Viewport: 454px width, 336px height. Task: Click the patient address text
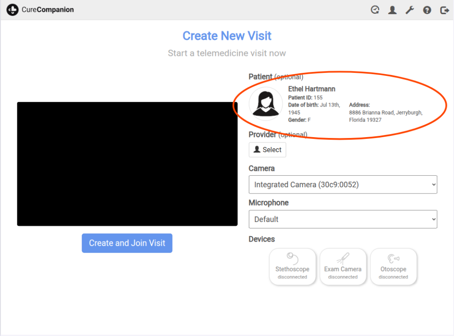tap(385, 116)
